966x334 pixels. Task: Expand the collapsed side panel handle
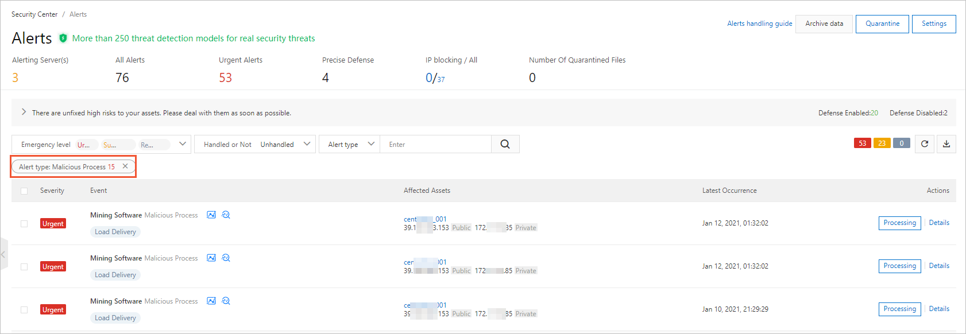[3, 254]
